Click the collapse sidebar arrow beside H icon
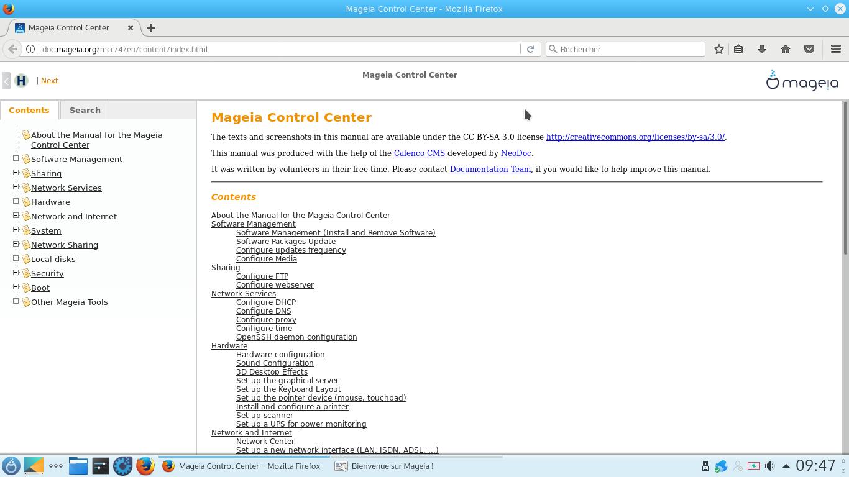The width and height of the screenshot is (849, 477). pyautogui.click(x=6, y=81)
